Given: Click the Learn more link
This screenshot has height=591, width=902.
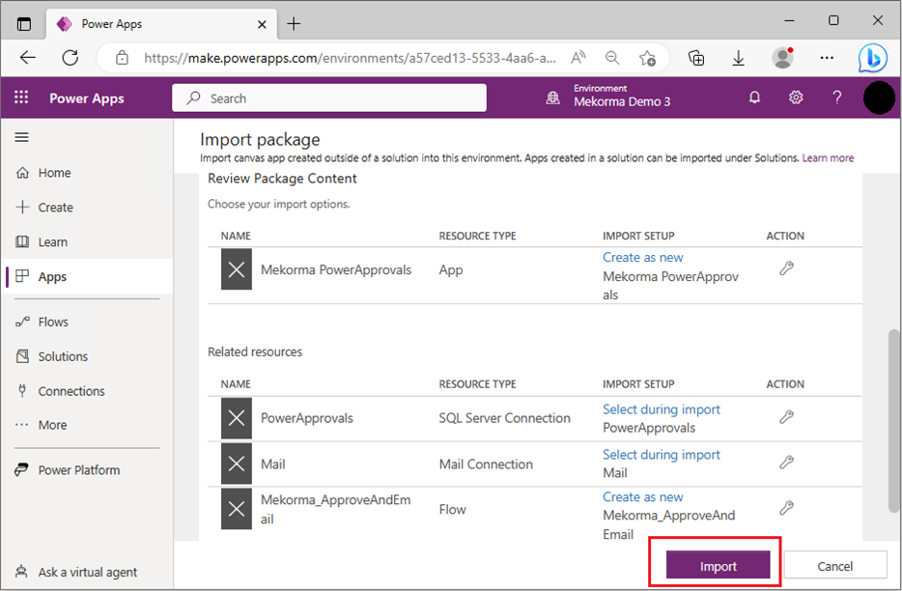Looking at the screenshot, I should [828, 157].
